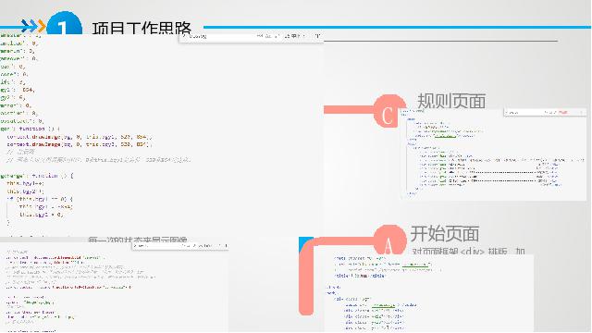Click the pink horizontal bar leading to C
The width and height of the screenshot is (592, 333).
pos(349,110)
